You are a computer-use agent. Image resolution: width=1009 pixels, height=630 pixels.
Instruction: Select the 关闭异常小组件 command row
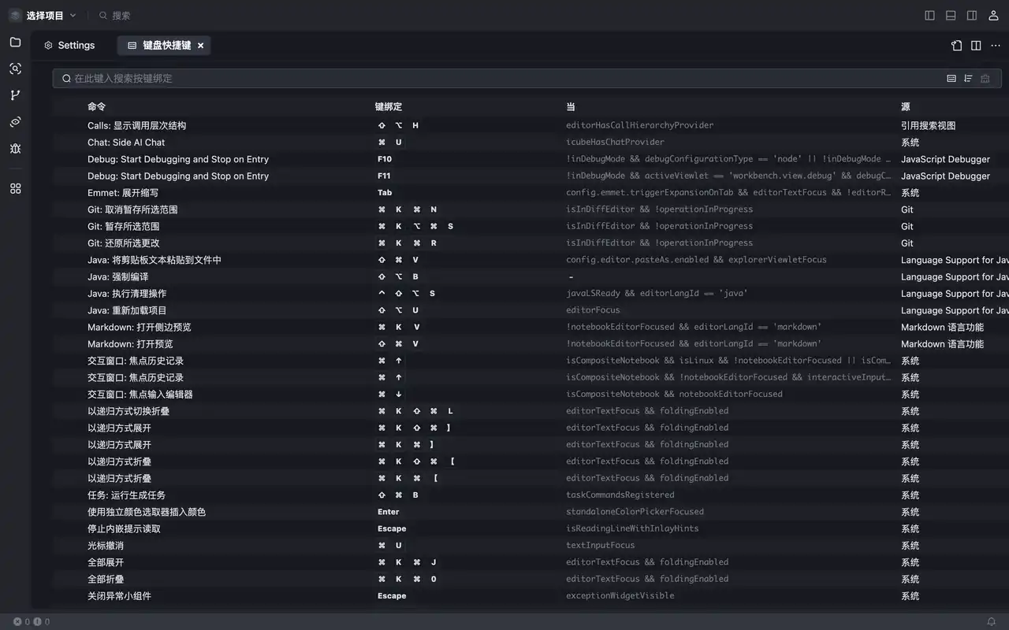[x=531, y=596]
